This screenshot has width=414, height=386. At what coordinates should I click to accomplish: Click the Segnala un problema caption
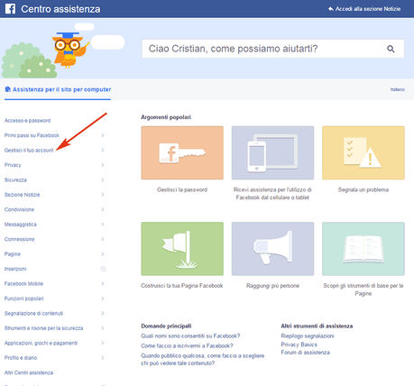363,189
